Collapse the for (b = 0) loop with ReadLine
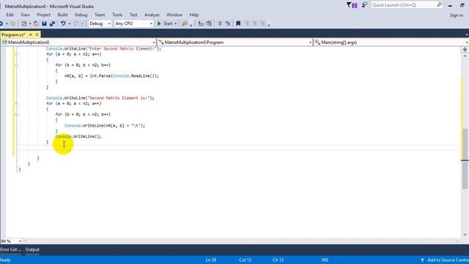 [x=17, y=65]
